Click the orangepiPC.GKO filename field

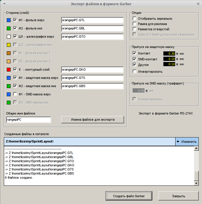[92, 69]
